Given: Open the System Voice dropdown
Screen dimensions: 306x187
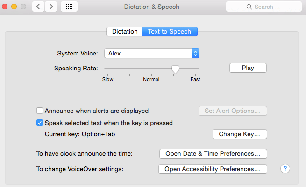Looking at the screenshot, I should point(152,54).
